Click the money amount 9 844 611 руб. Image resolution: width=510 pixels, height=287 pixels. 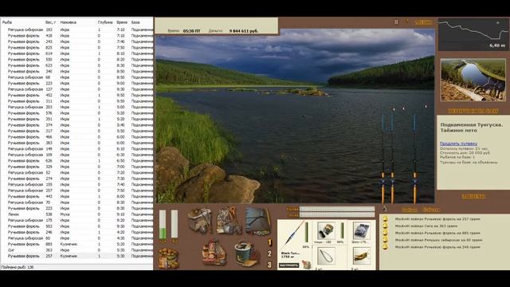[x=243, y=31]
